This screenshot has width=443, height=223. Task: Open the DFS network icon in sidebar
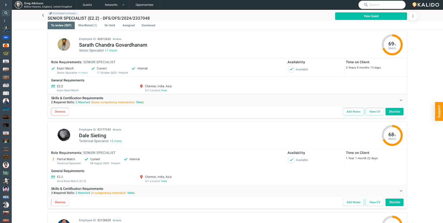(6, 37)
